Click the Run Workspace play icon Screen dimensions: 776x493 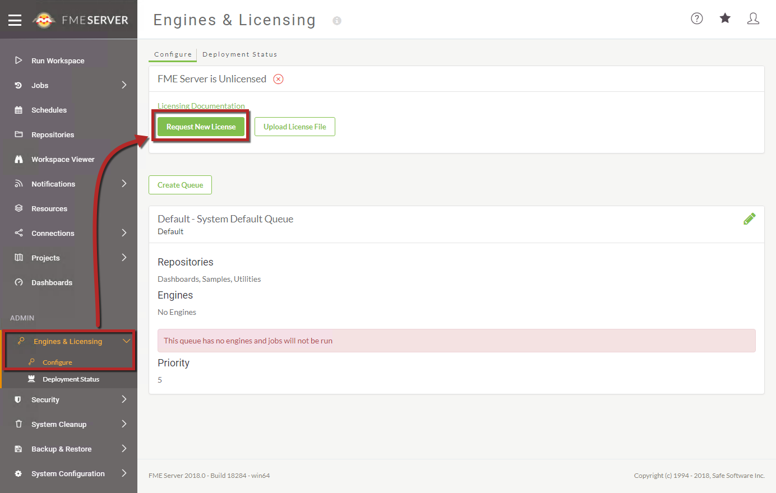point(19,60)
